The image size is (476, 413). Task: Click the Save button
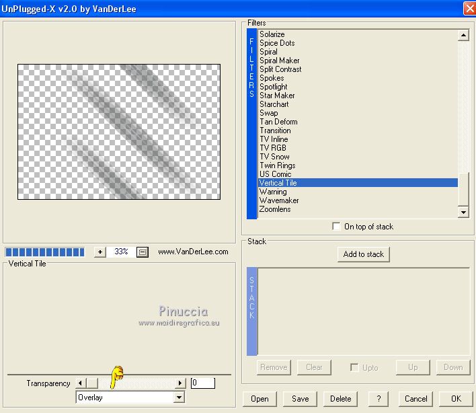(301, 399)
